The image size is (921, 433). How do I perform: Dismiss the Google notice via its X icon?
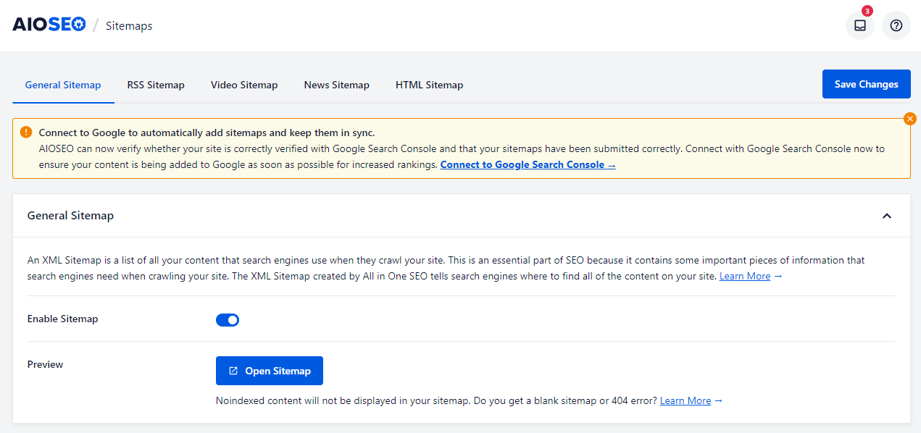pyautogui.click(x=910, y=118)
